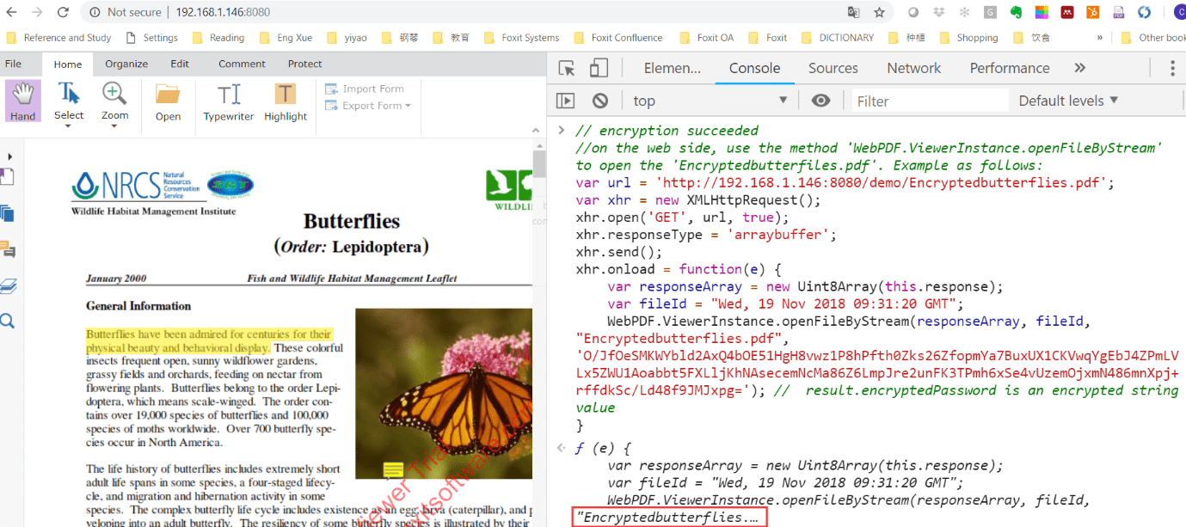Screen dimensions: 1186x527
Task: Switch to the Comment tab
Action: coord(242,64)
